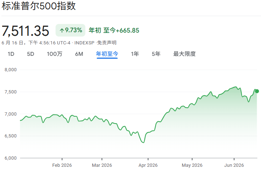
Task: Click the Jun 2026 axis label
Action: point(234,165)
